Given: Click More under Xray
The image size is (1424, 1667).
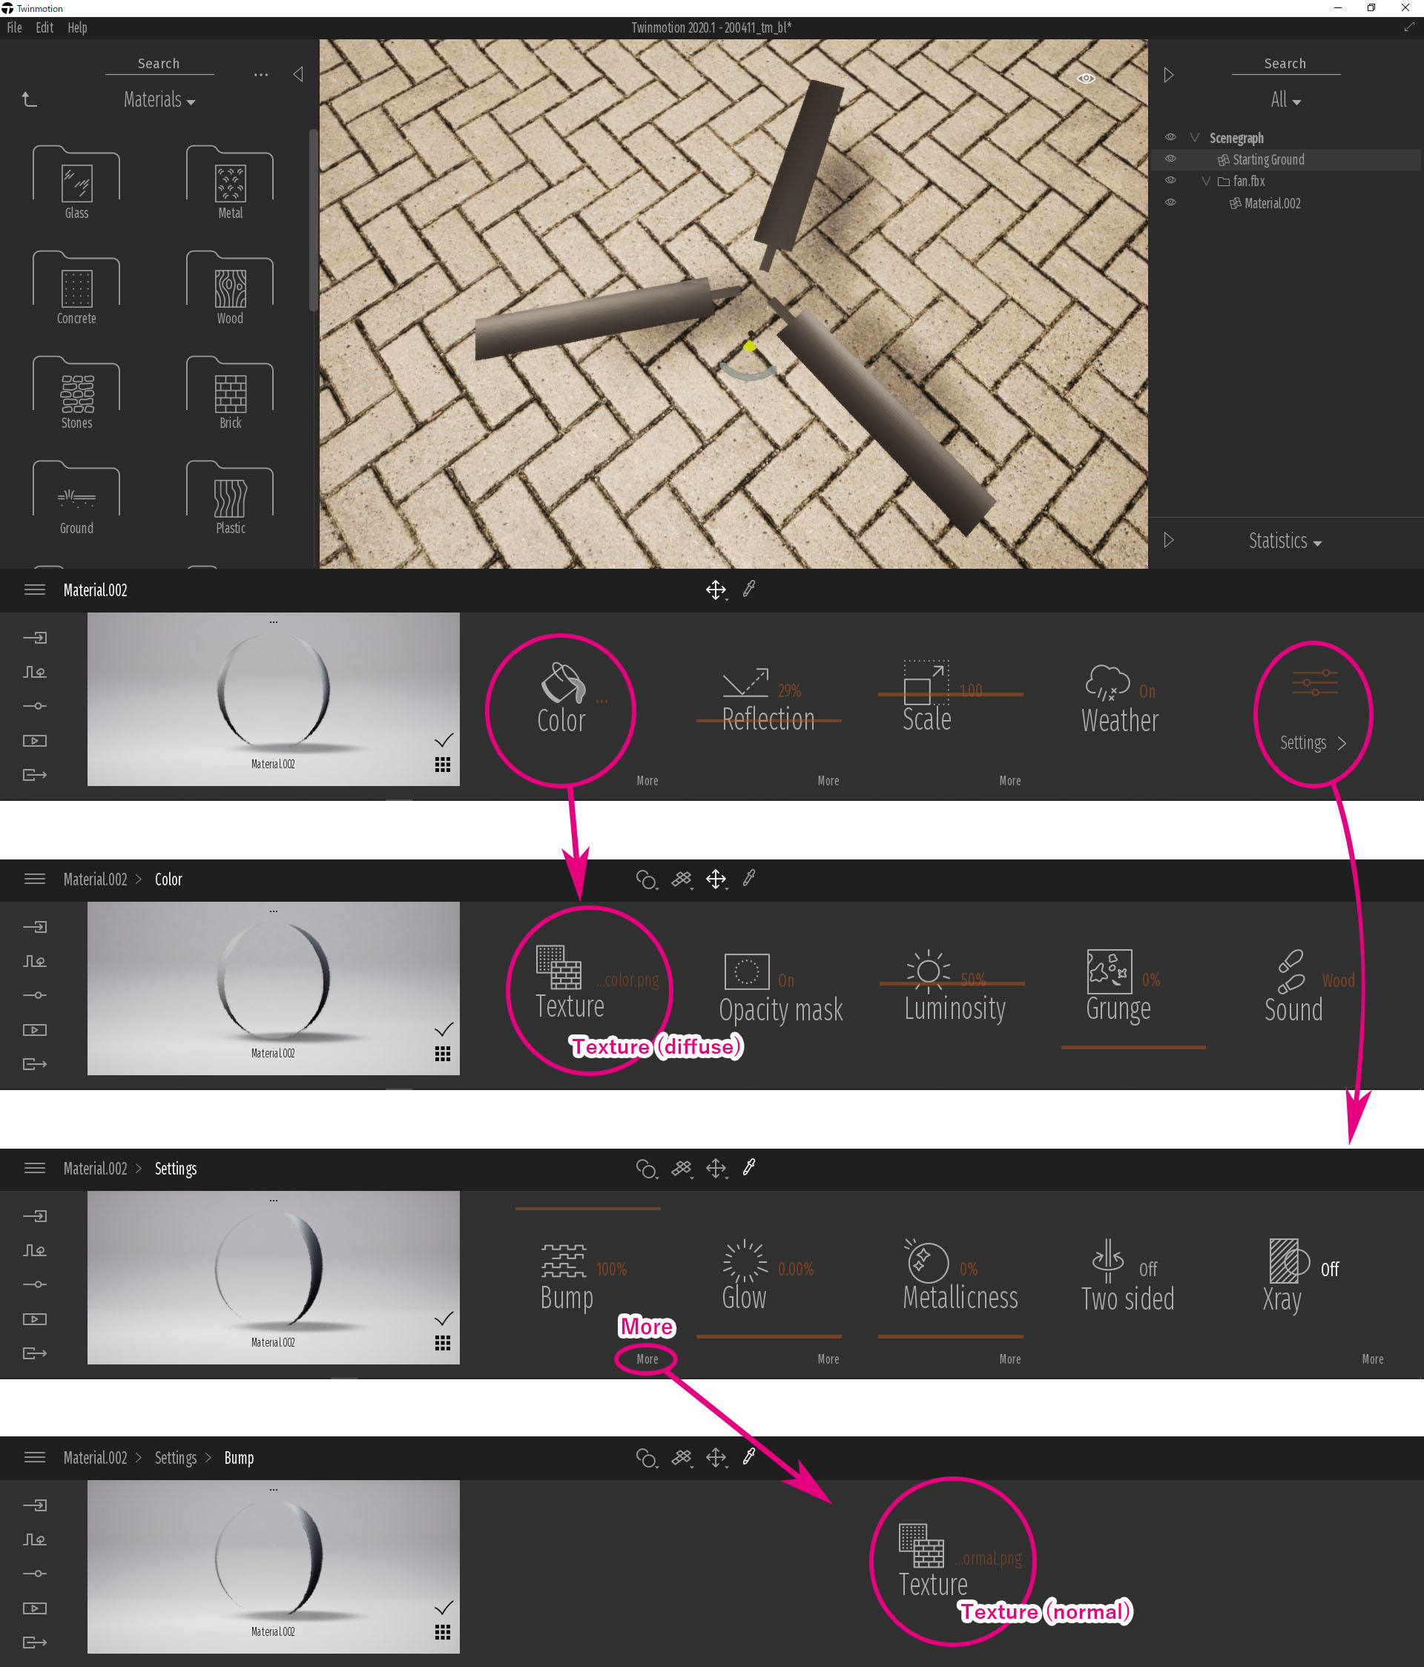Looking at the screenshot, I should pos(1374,1359).
